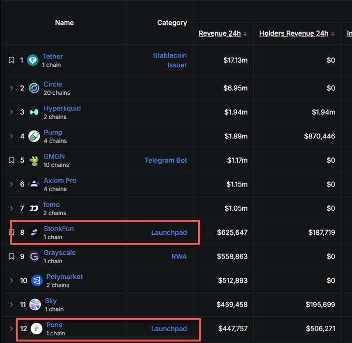Open the Polymarket protocol link

(x=64, y=277)
